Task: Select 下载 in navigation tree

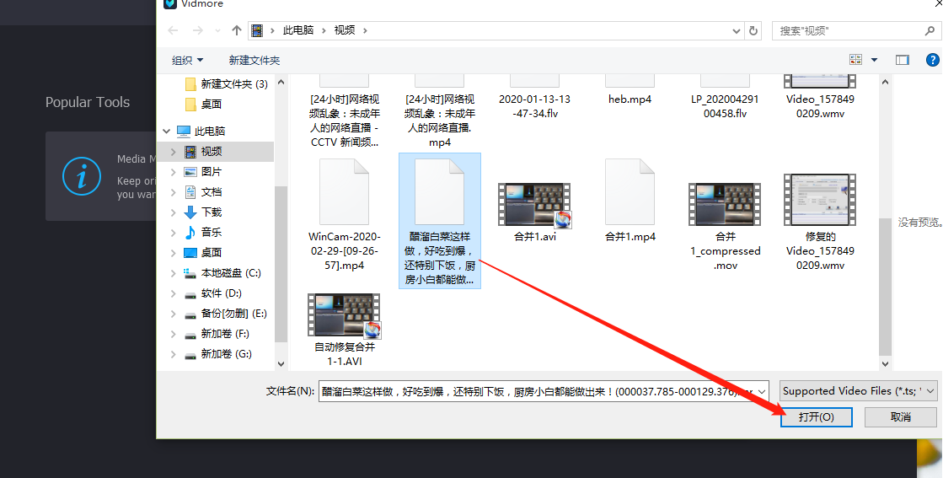Action: (x=203, y=212)
